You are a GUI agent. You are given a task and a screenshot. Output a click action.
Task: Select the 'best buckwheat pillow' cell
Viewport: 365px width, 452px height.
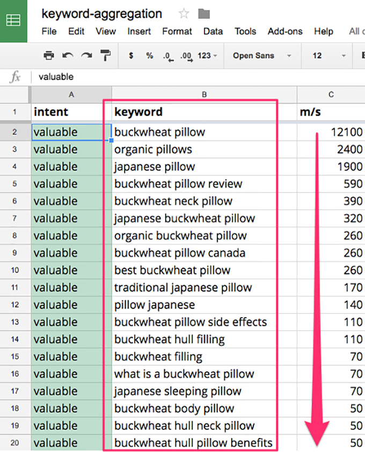coord(204,270)
